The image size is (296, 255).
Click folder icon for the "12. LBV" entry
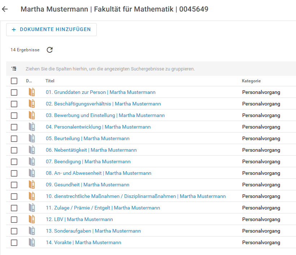tap(32, 219)
